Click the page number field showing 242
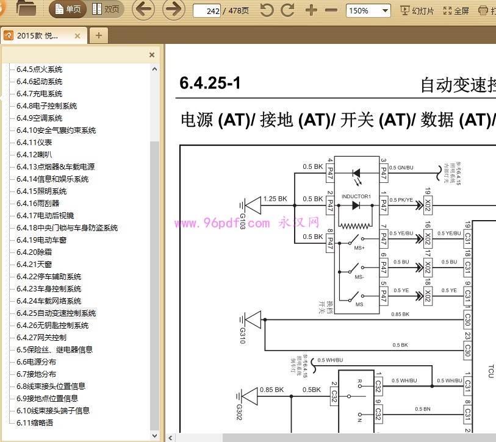Viewport: 496px width, 442px height. coord(207,11)
